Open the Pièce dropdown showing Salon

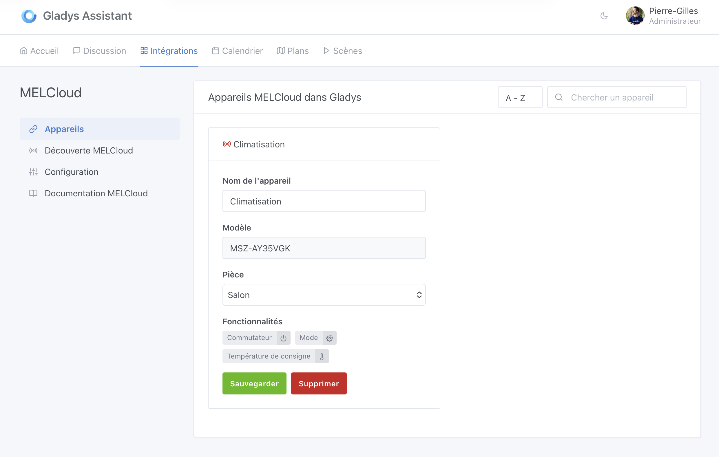[x=324, y=295]
